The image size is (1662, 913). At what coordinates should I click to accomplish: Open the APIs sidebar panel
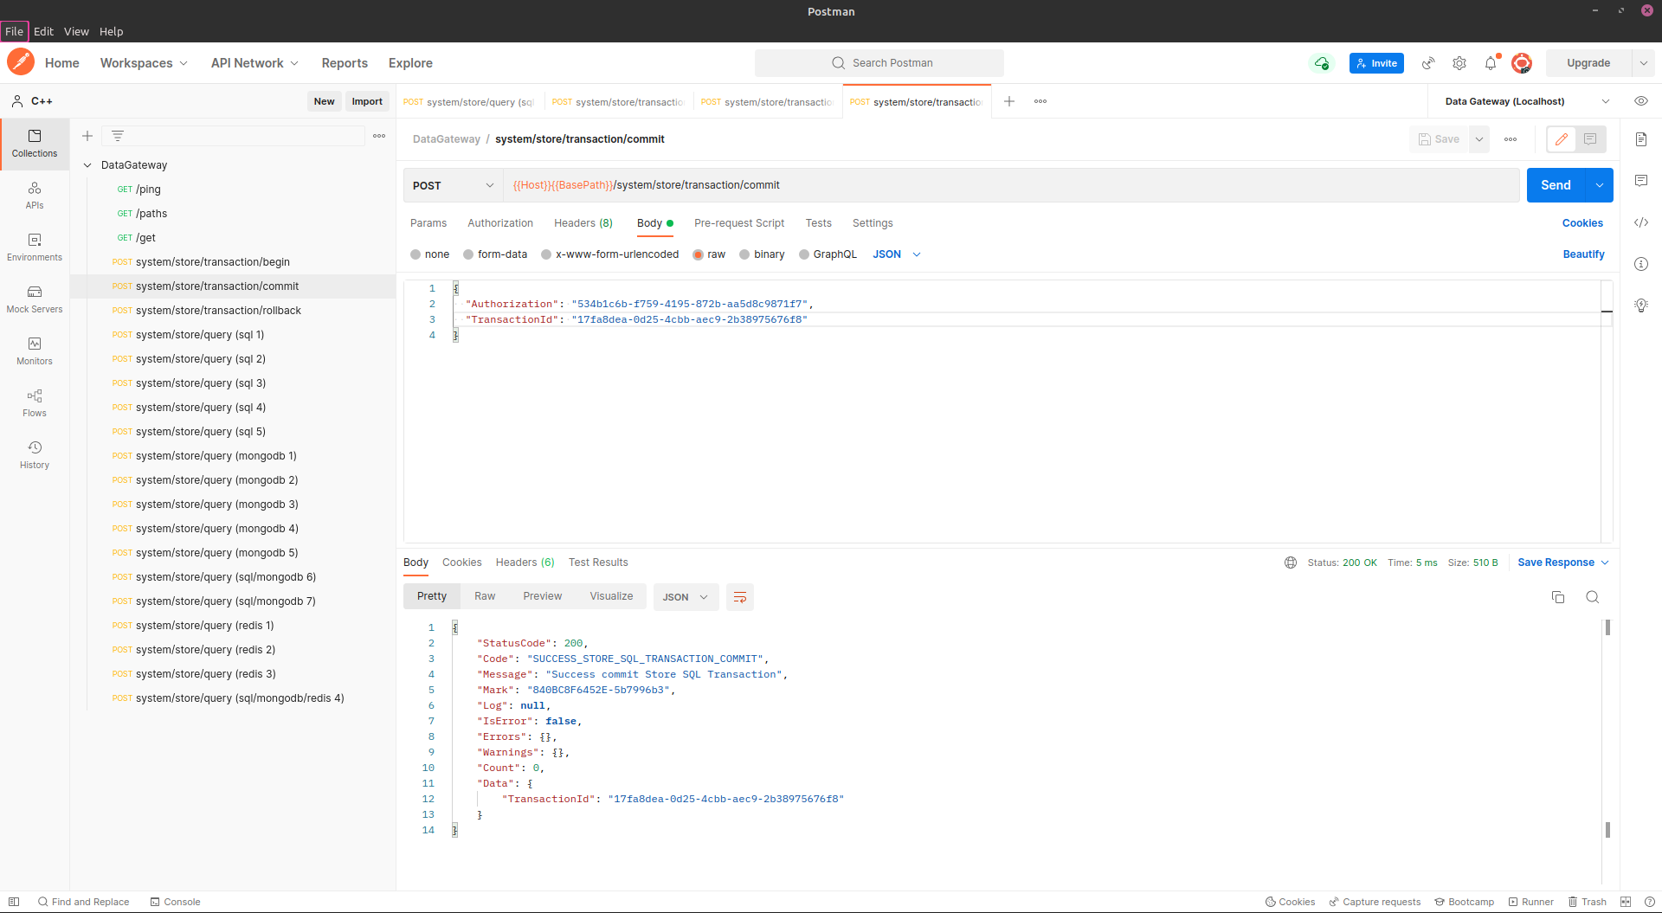[35, 196]
